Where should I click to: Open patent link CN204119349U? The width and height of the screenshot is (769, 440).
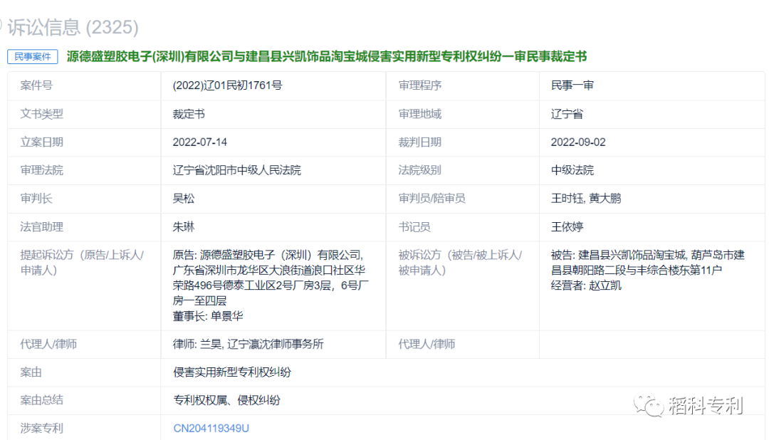[211, 428]
